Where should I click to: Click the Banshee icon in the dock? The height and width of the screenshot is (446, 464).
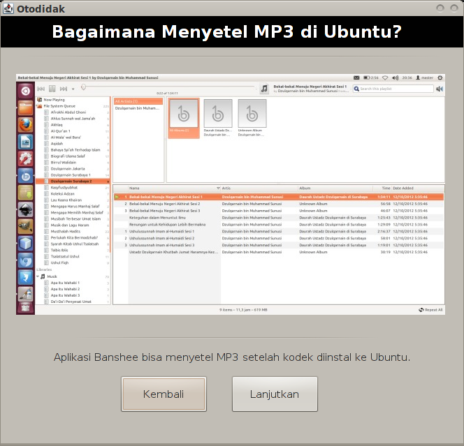pyautogui.click(x=25, y=176)
